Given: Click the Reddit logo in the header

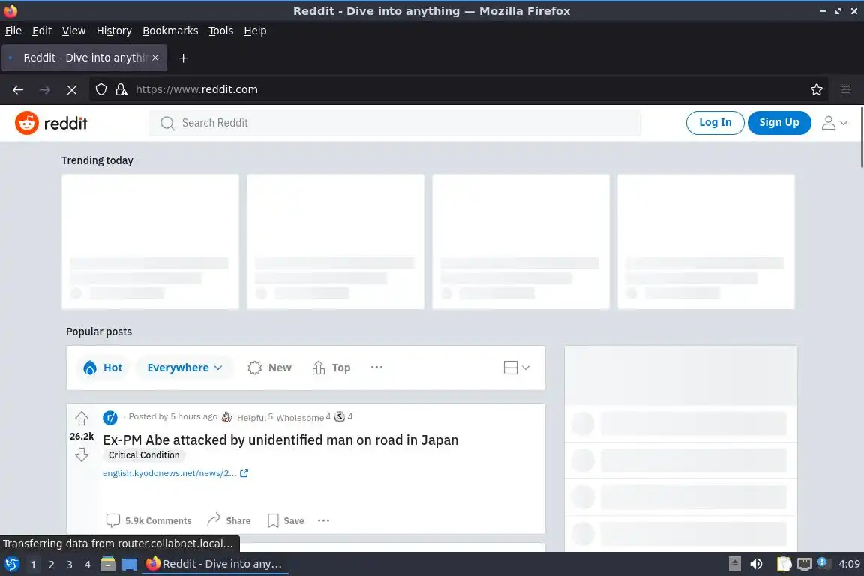Looking at the screenshot, I should coord(51,123).
